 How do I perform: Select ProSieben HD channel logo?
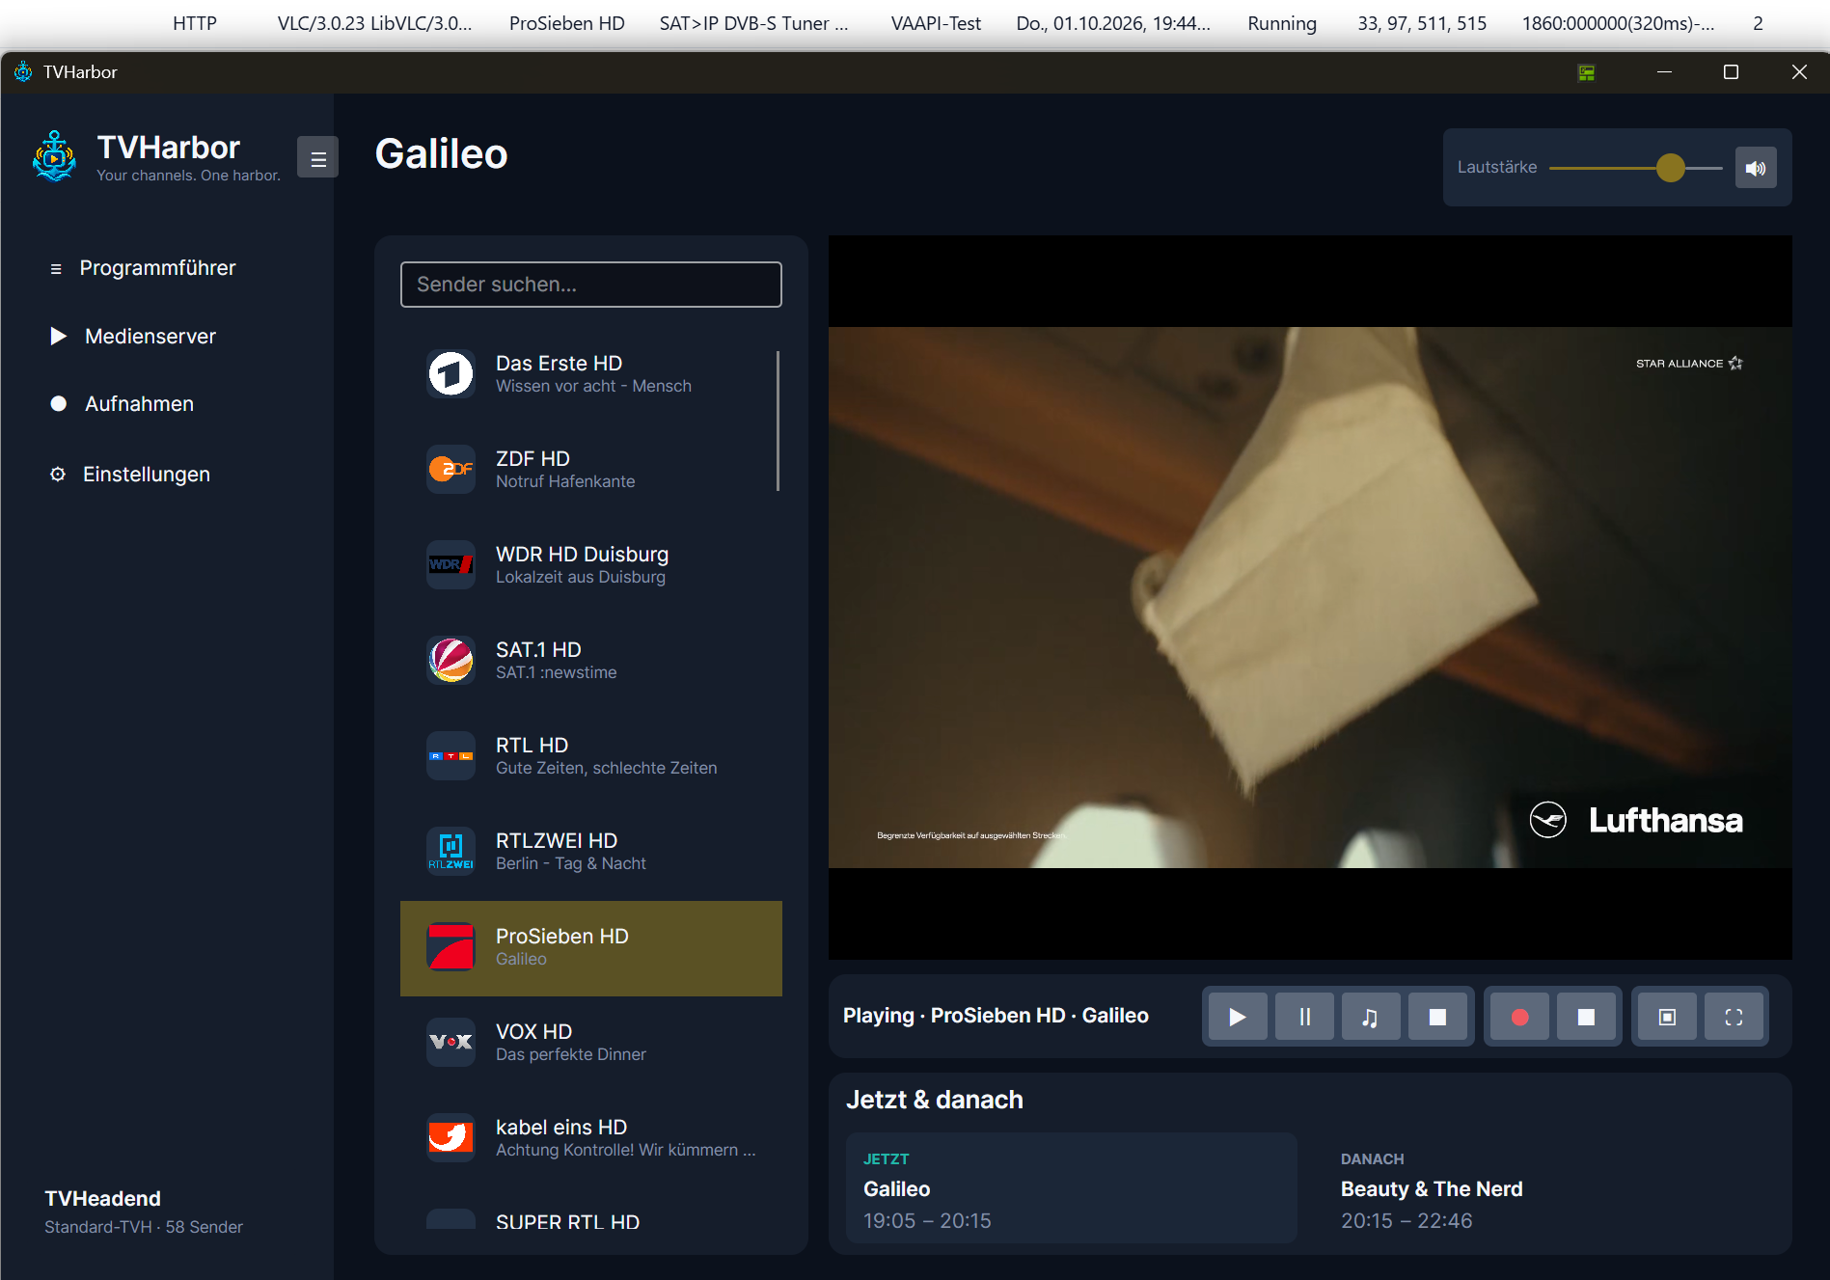tap(451, 946)
